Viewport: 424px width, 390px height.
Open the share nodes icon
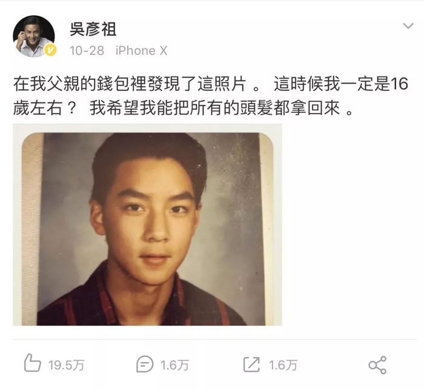click(377, 365)
